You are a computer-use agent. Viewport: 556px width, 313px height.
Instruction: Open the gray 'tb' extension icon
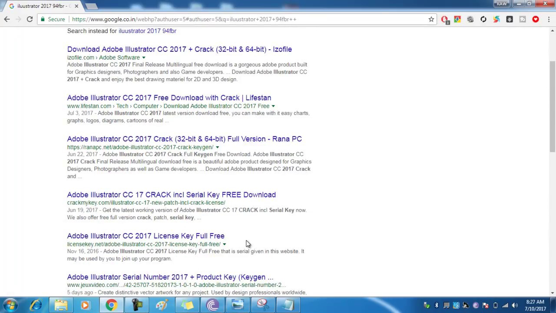(x=523, y=19)
